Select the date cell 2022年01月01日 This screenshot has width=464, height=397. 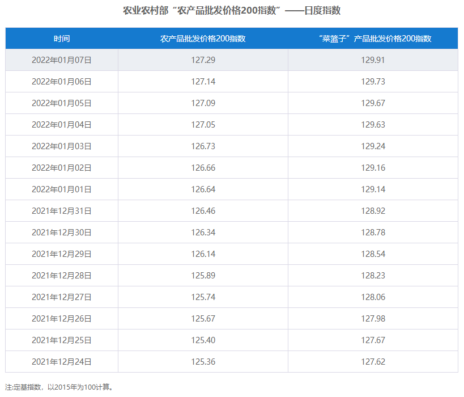click(x=62, y=189)
